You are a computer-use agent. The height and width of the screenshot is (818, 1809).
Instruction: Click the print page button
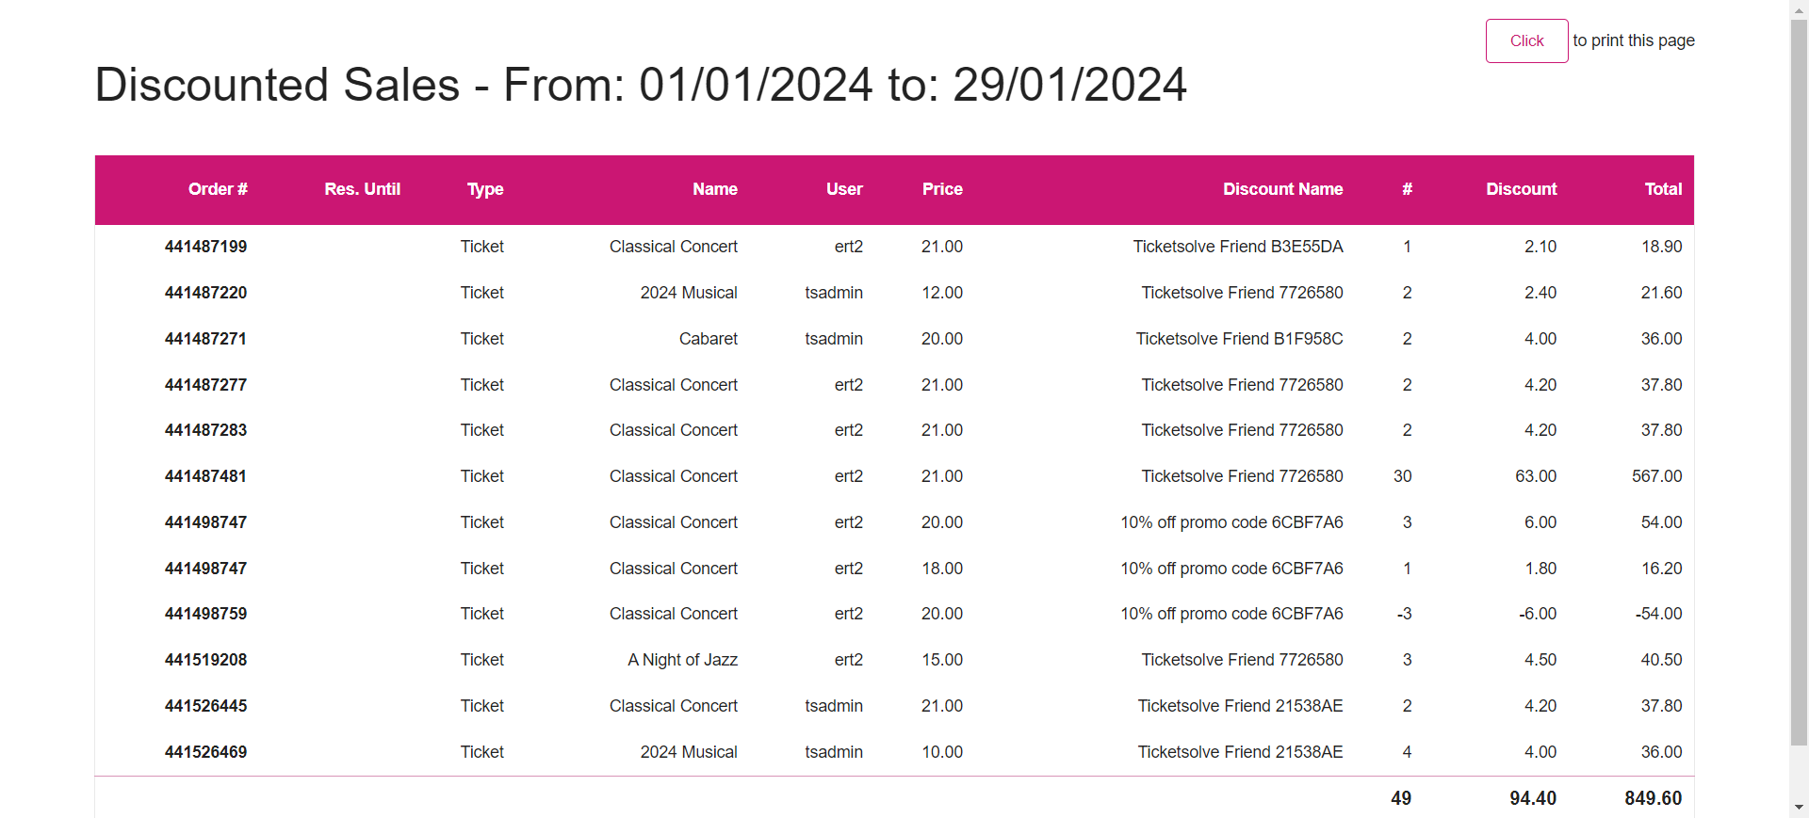1526,40
